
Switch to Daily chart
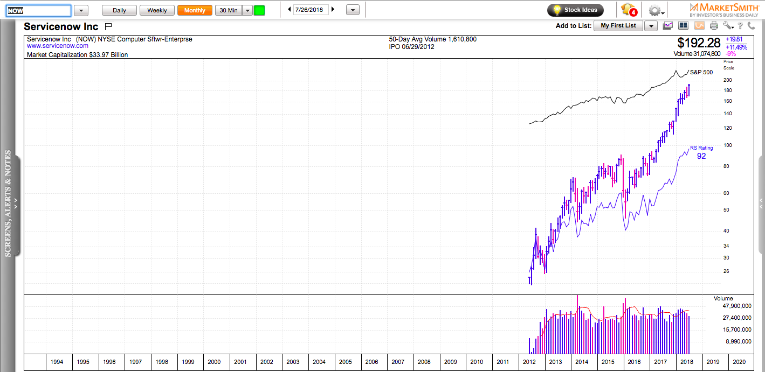119,10
